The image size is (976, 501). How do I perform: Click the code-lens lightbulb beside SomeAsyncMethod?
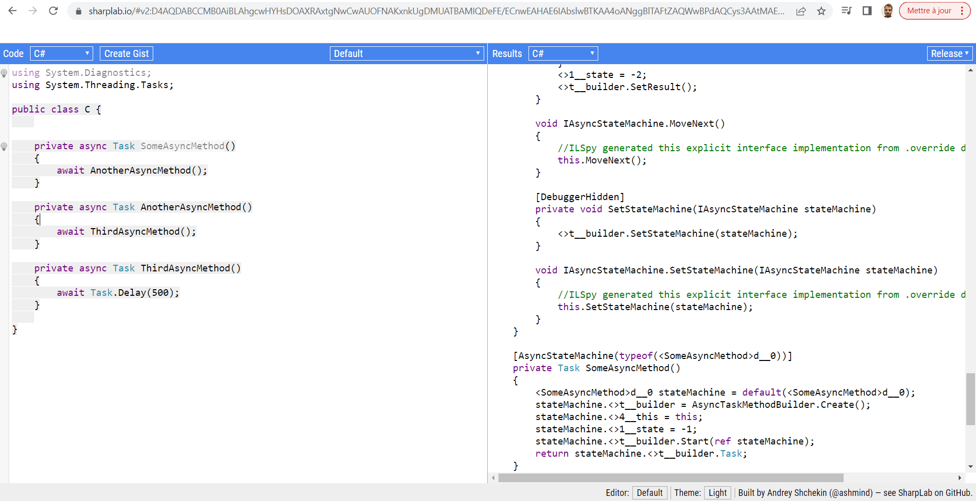coord(4,147)
